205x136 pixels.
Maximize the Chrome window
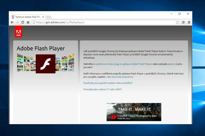[180, 14]
